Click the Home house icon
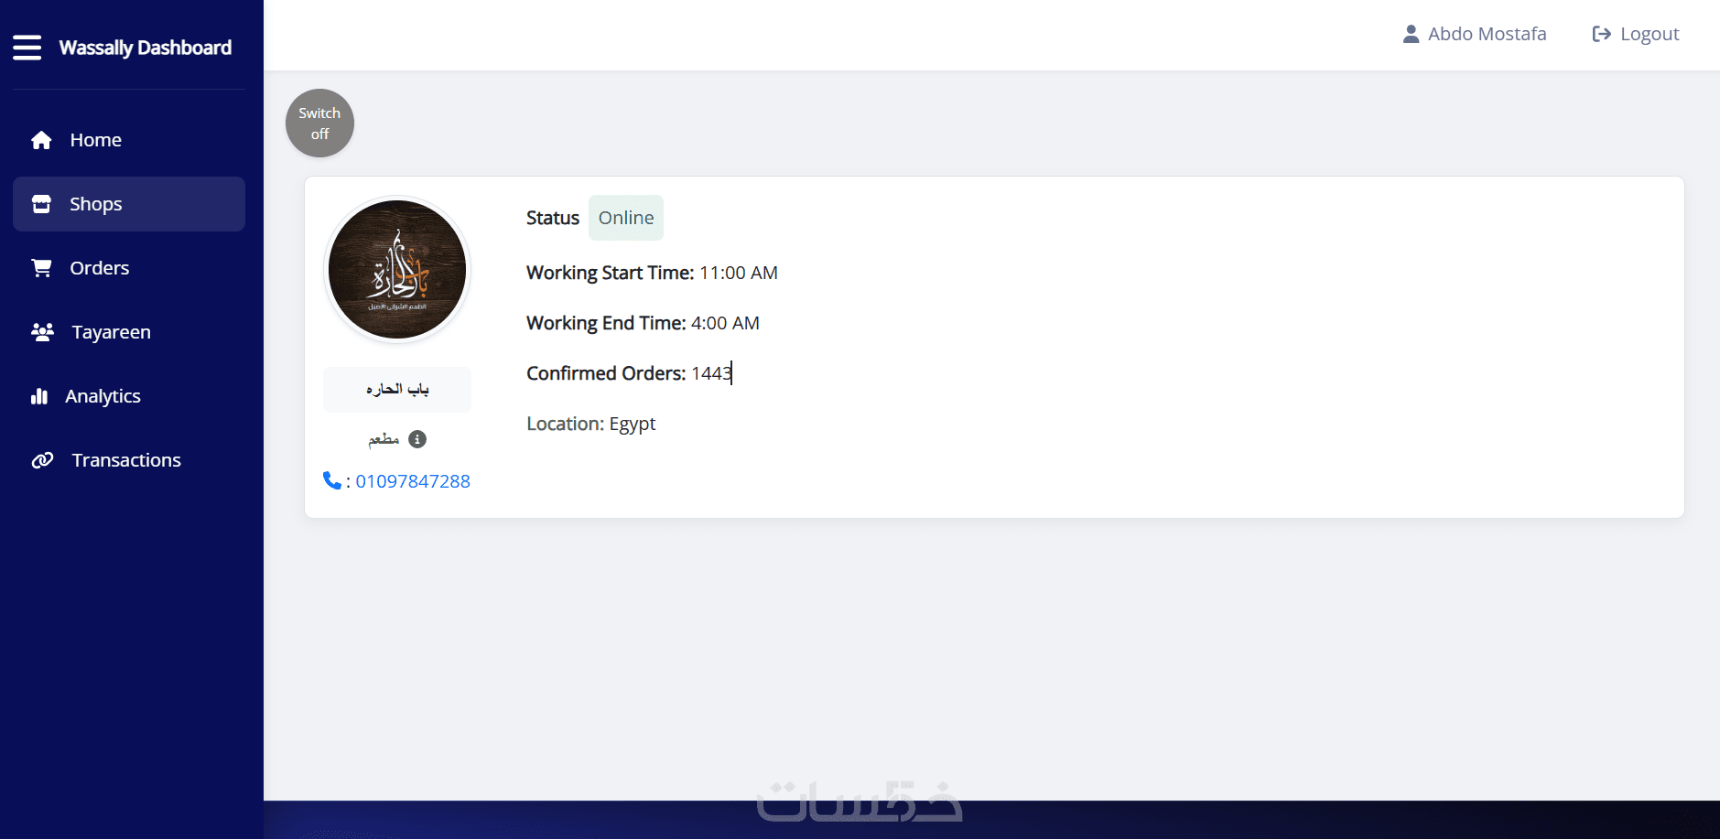Image resolution: width=1720 pixels, height=839 pixels. point(41,140)
